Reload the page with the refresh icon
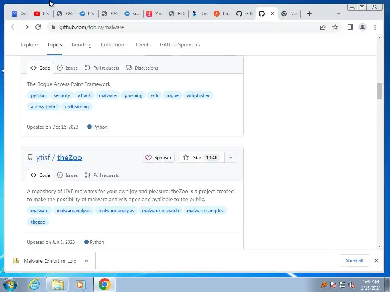 38,27
